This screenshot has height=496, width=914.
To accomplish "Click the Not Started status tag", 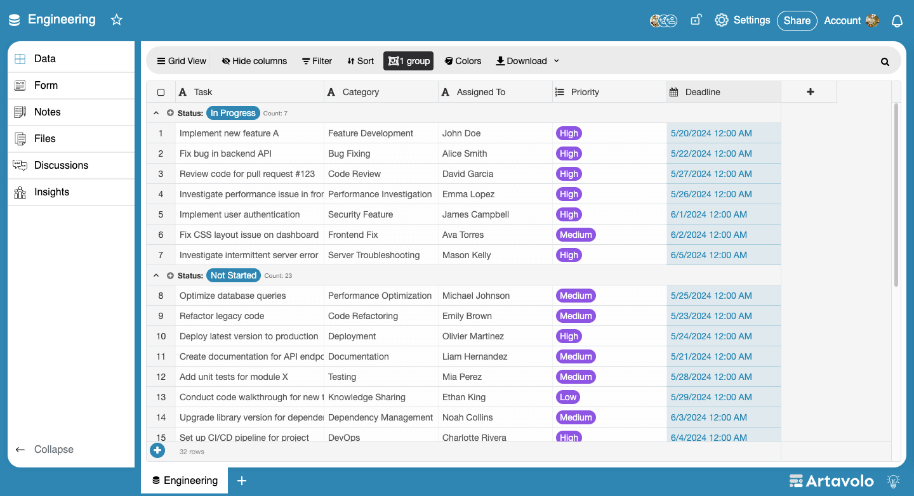I will point(234,275).
